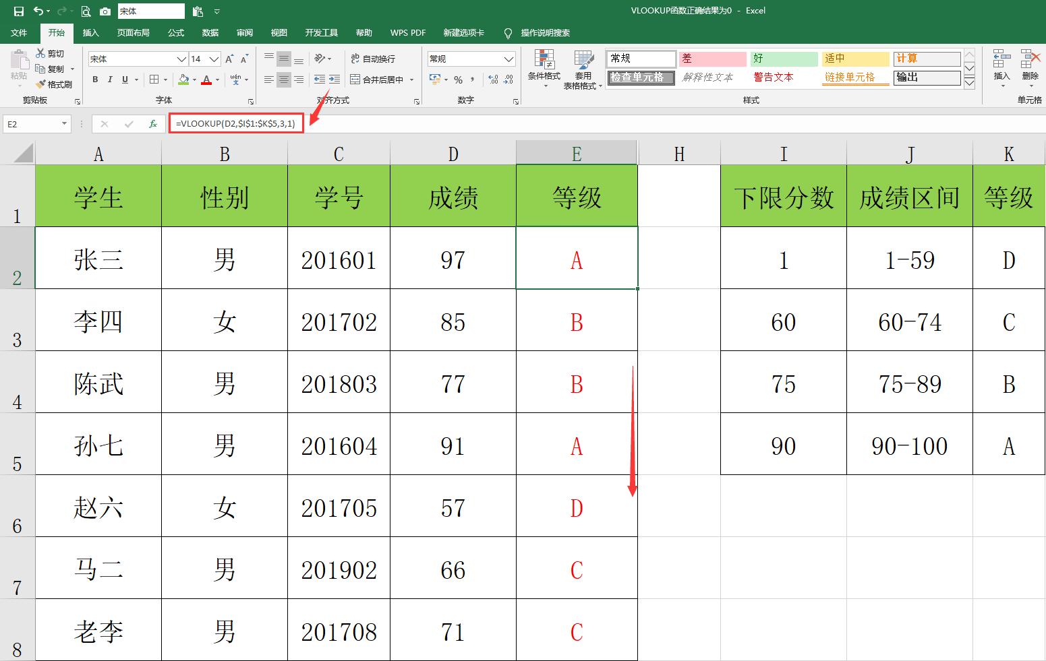Apply the Neutral (适中) cell style
Image resolution: width=1046 pixels, height=661 pixels.
(856, 59)
